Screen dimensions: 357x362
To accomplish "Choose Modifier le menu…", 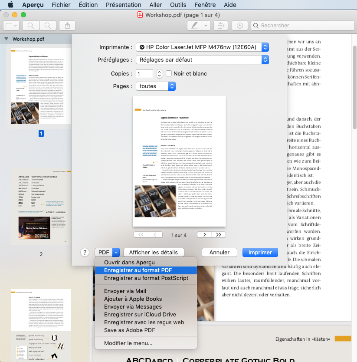I will pos(146,343).
